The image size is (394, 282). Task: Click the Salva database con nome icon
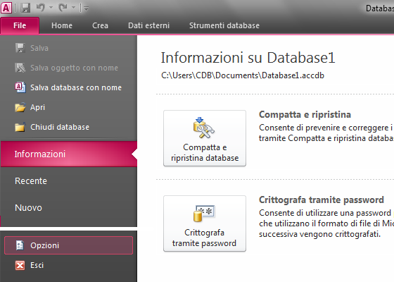click(20, 87)
